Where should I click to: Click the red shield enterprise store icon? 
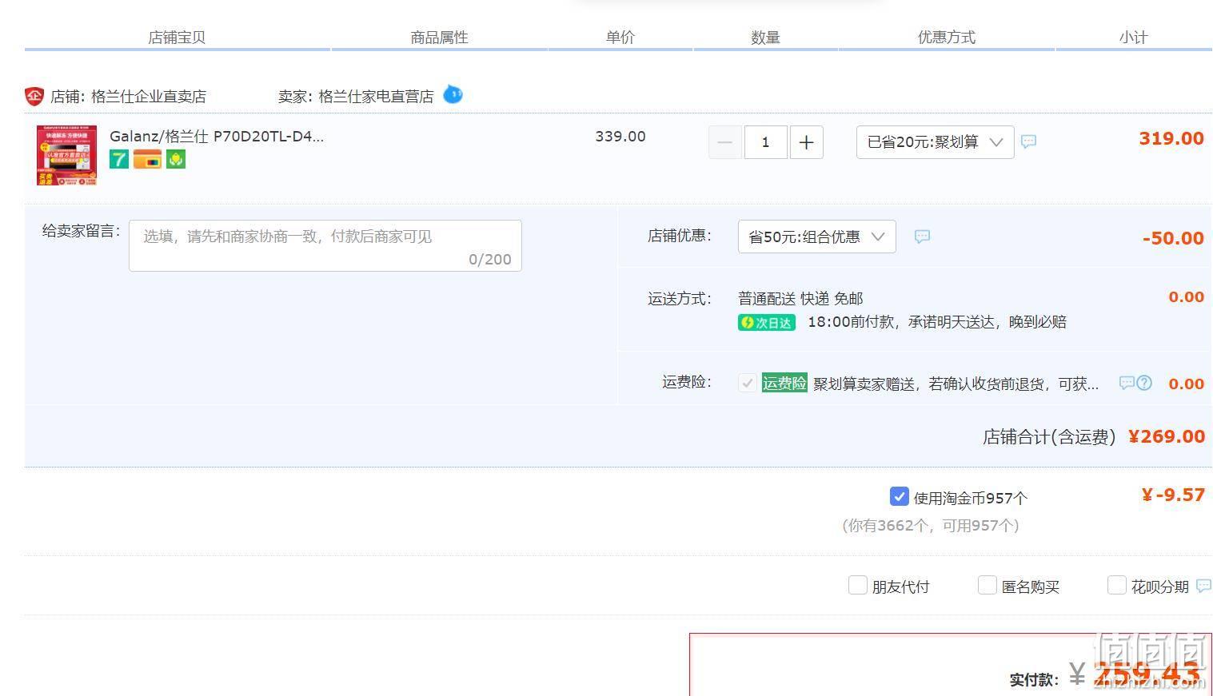[x=34, y=97]
